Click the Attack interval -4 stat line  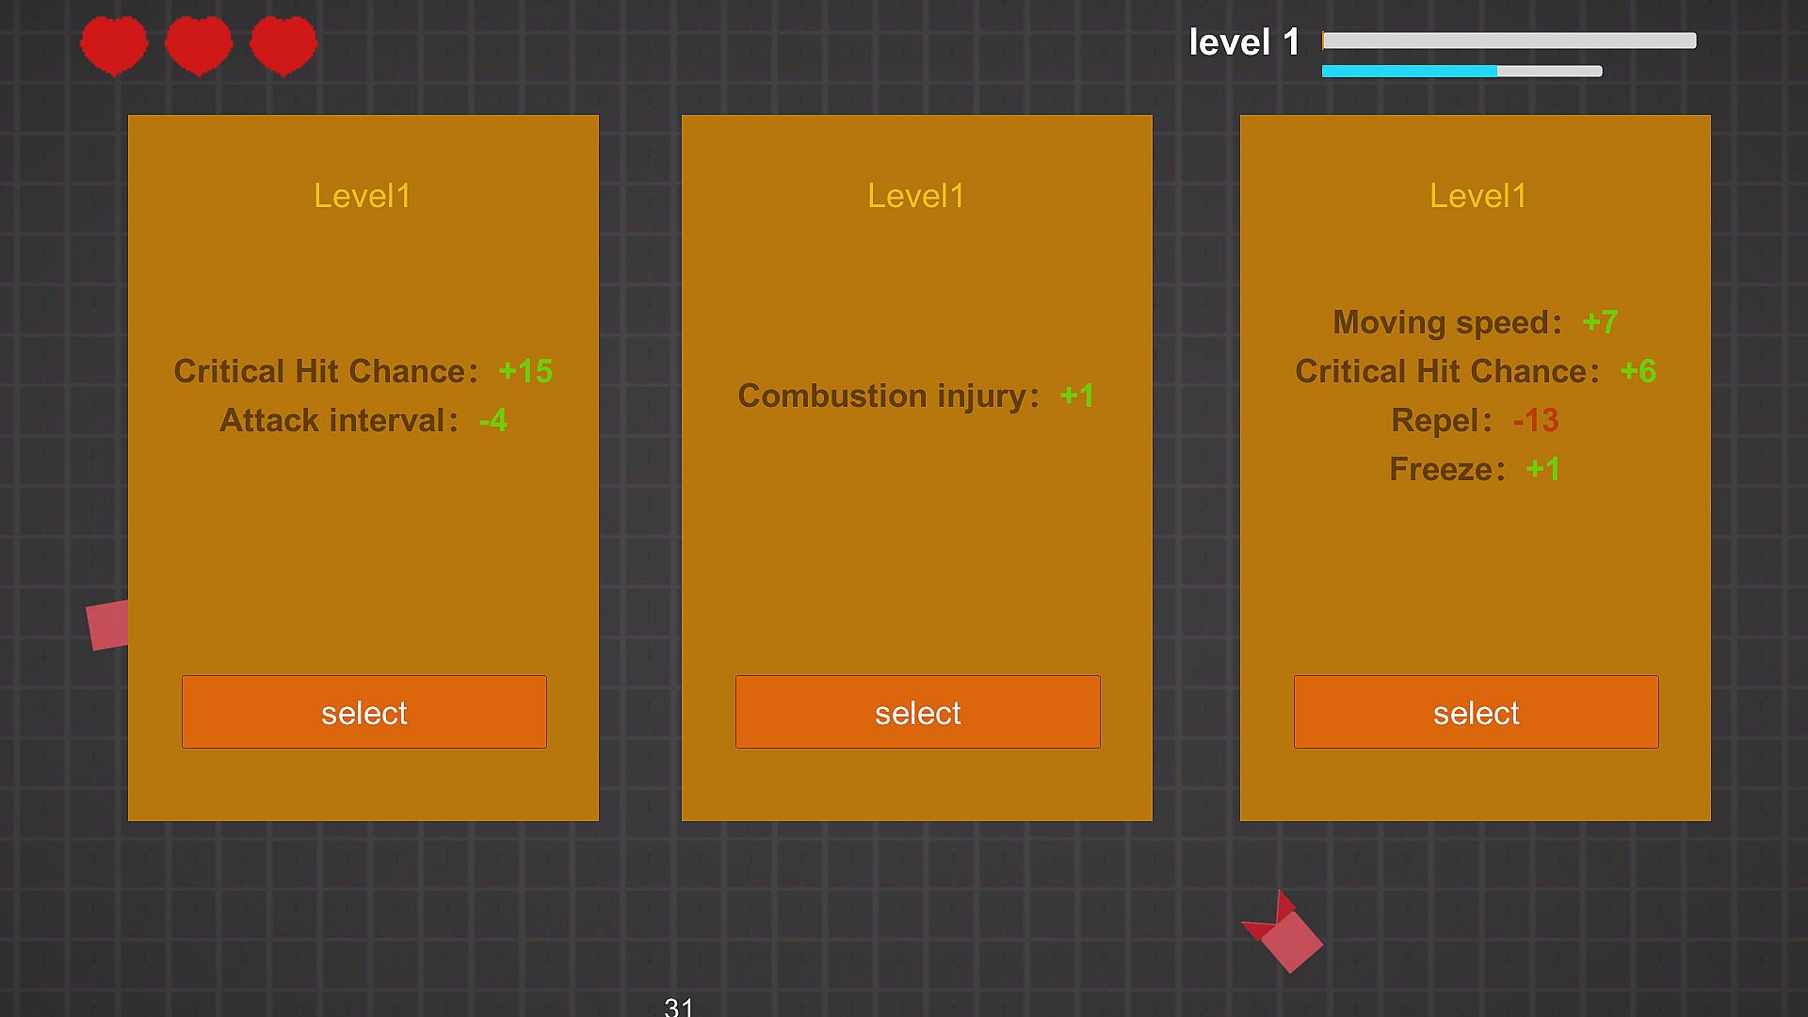click(x=363, y=420)
